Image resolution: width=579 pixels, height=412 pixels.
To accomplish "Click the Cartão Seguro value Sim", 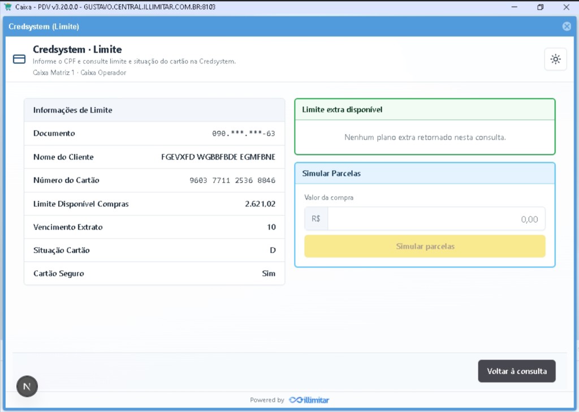I will (x=269, y=274).
